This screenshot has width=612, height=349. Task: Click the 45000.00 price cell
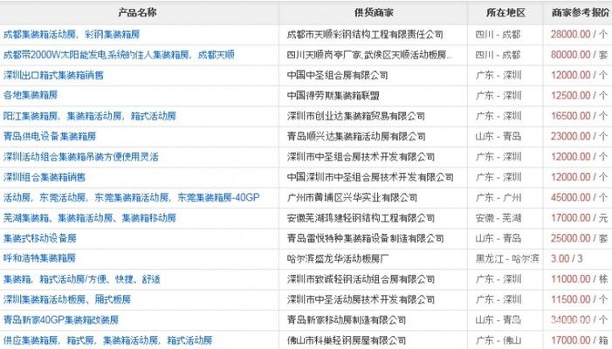click(x=579, y=197)
